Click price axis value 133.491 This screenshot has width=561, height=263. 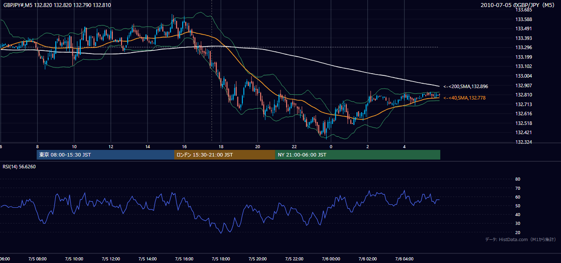[524, 28]
